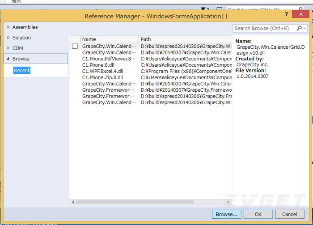Select the Recent sub-item under Browse
This screenshot has width=313, height=225.
22,71
